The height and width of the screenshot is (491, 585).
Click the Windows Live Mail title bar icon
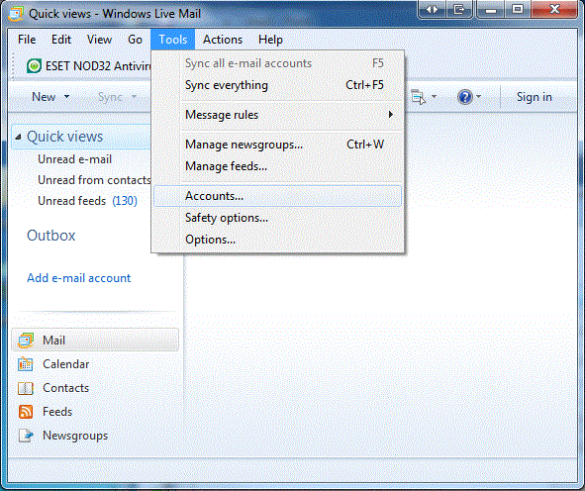16,14
